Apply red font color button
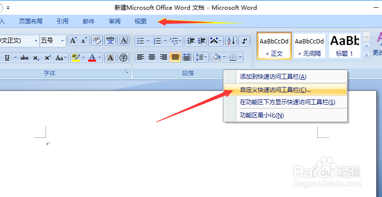This screenshot has width=382, height=197. click(x=92, y=58)
